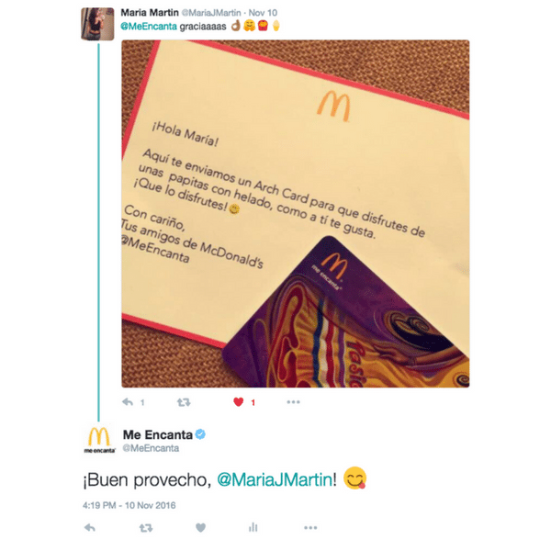The image size is (551, 551).
Task: Enlarge the attached Arch Card photo
Action: (x=295, y=214)
